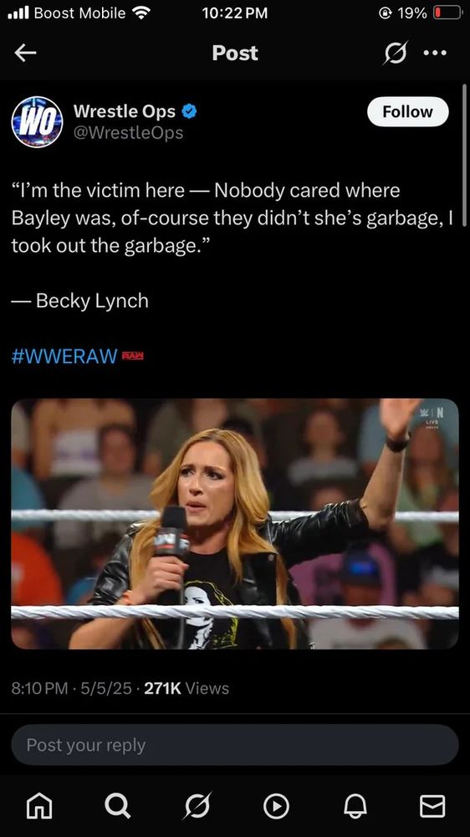Open the Becky Lynch video thumbnail
The image size is (470, 837).
click(235, 524)
